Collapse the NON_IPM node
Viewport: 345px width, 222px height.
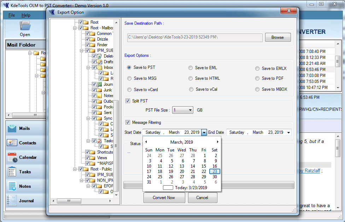[x=81, y=180]
